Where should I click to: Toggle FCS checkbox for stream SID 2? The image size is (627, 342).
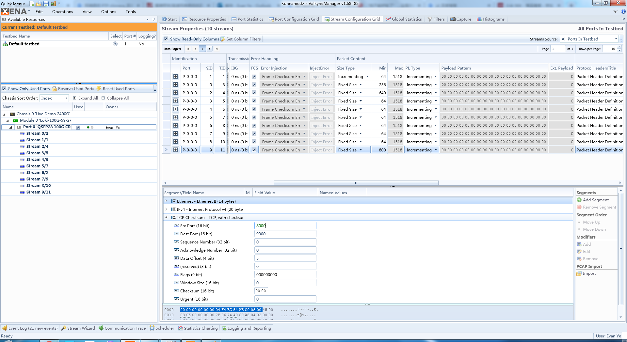(254, 93)
